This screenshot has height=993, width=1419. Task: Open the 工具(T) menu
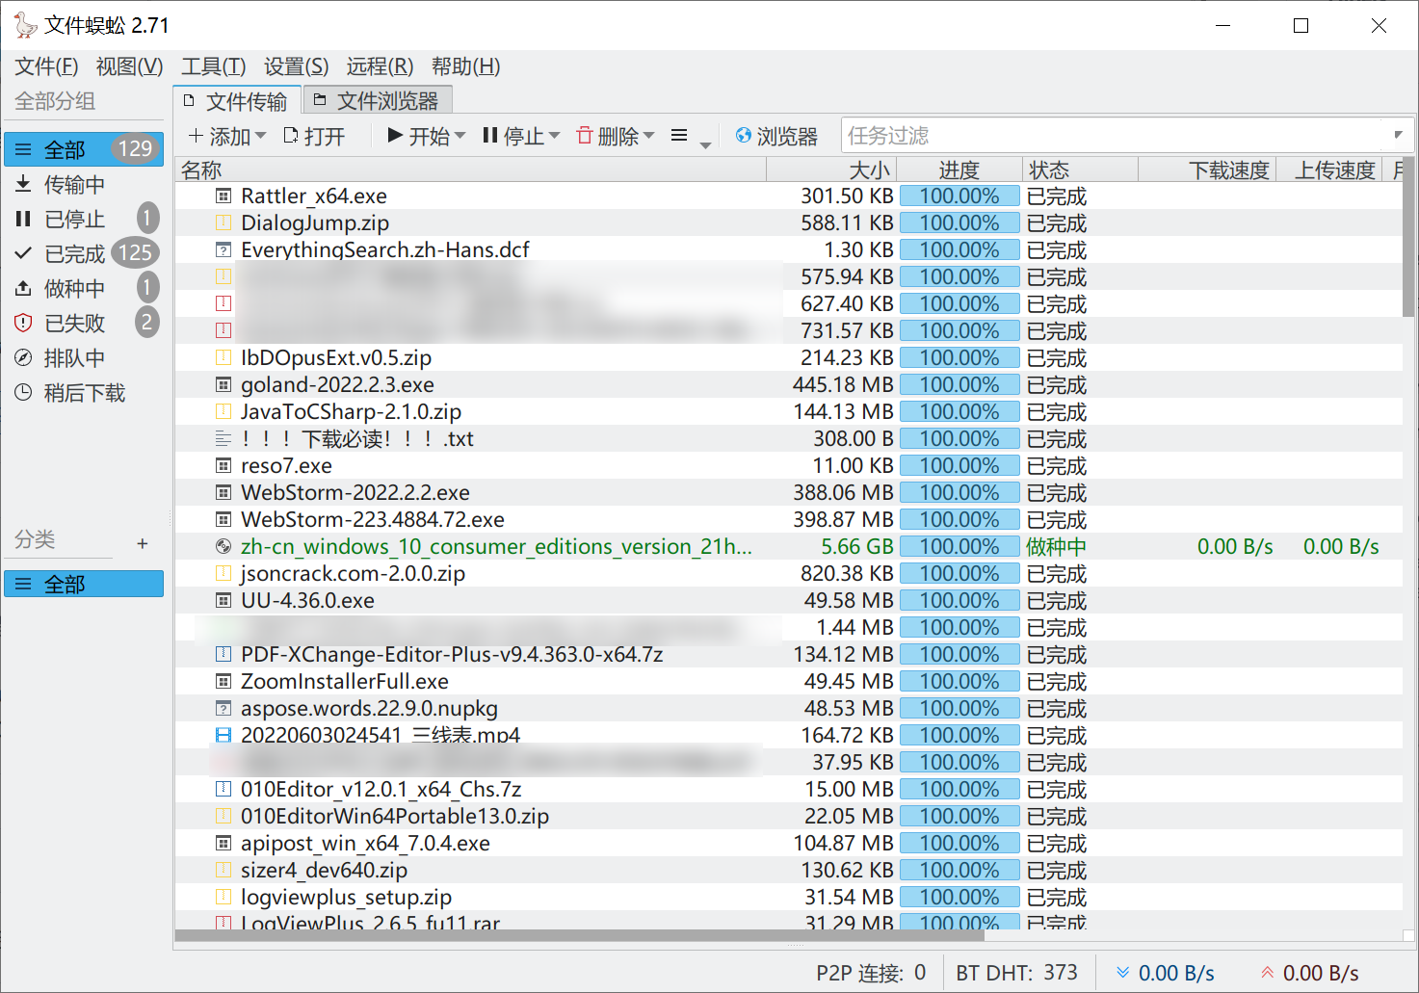coord(213,66)
